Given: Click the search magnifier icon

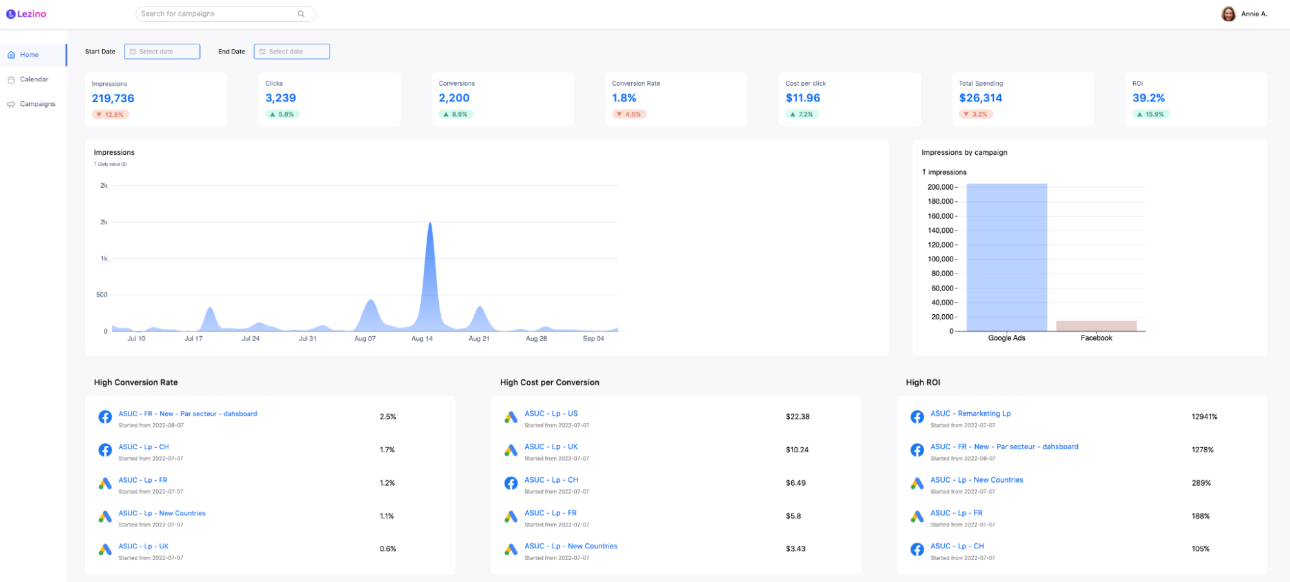Looking at the screenshot, I should (x=301, y=14).
